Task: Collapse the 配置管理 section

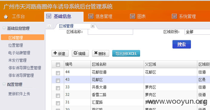Action: 4,84
